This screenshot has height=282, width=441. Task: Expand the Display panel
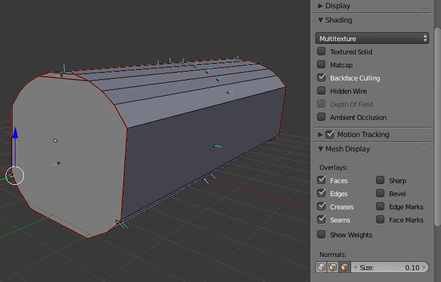(321, 6)
